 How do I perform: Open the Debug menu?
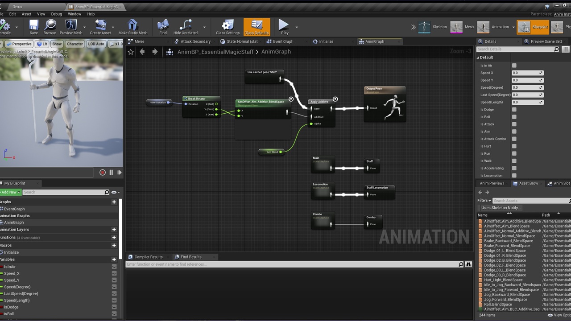56,14
